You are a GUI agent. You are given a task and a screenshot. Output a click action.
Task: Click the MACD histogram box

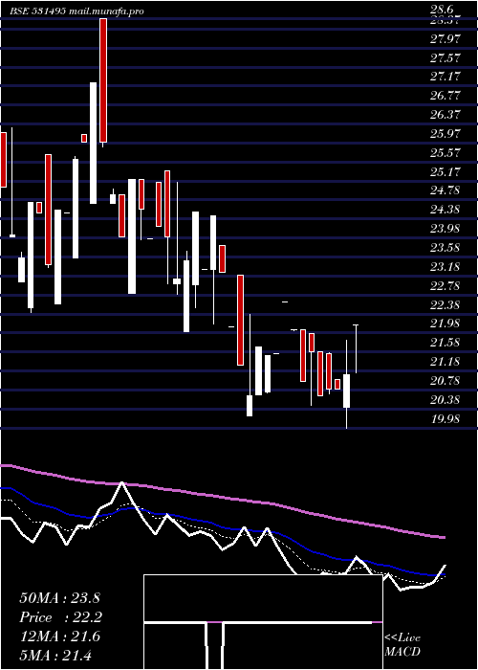pos(263,622)
